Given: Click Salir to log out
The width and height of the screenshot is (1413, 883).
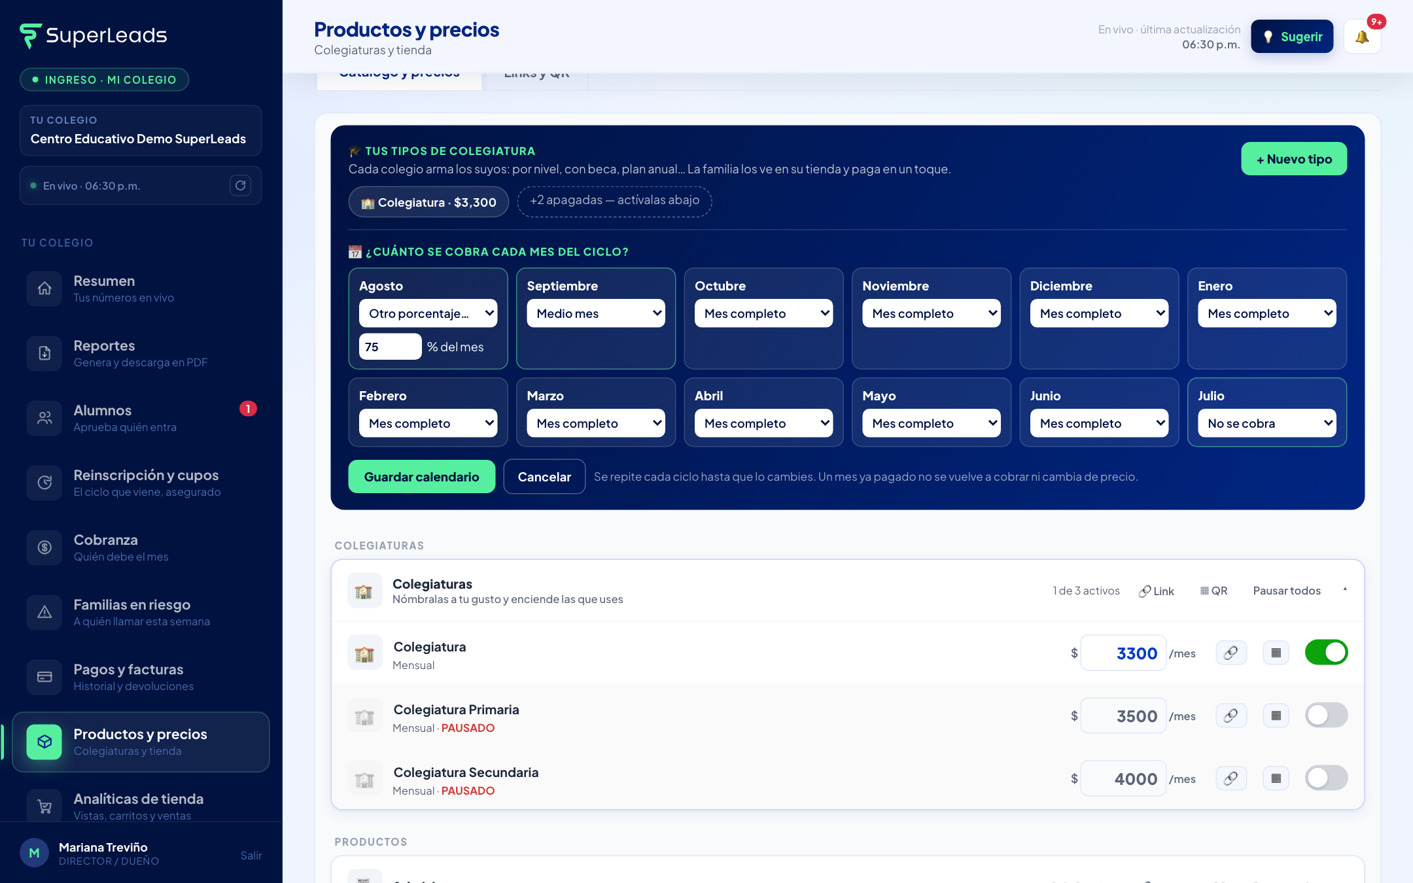Looking at the screenshot, I should pos(251,856).
